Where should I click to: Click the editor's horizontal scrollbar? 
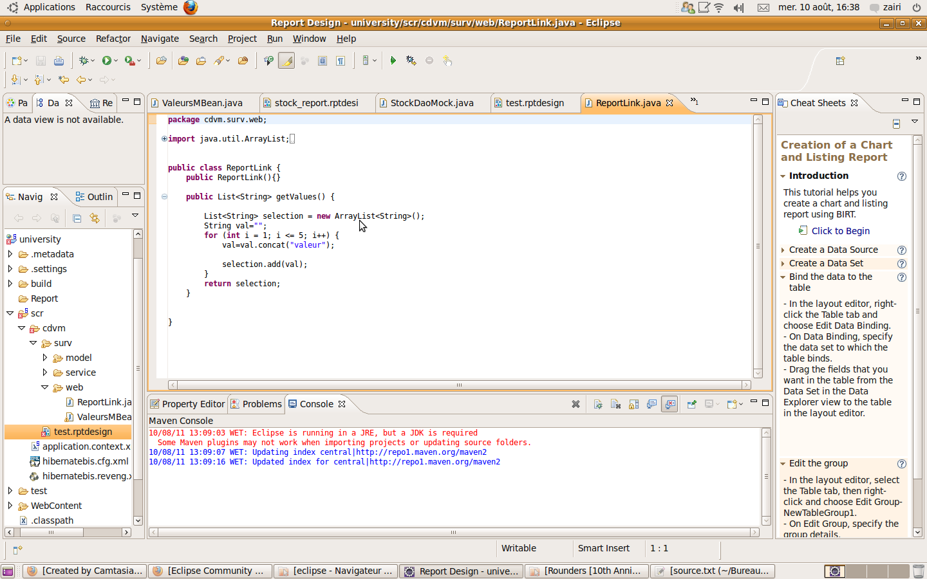point(459,385)
